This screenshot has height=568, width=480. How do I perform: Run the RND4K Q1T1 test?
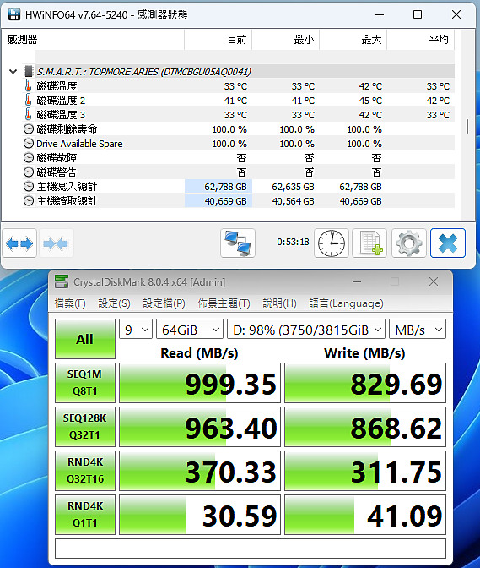point(85,515)
